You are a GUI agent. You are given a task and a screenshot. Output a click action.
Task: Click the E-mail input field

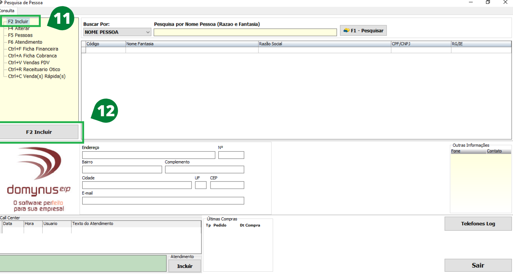[163, 200]
